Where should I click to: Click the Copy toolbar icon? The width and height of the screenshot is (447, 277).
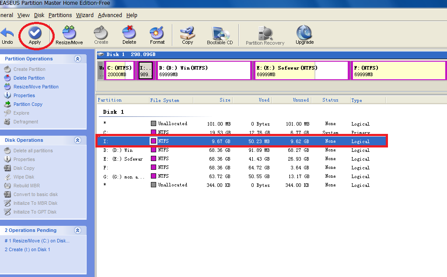click(x=187, y=35)
